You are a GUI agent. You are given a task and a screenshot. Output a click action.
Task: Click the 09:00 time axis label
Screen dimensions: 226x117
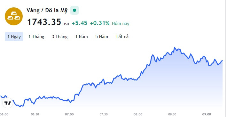207,114
